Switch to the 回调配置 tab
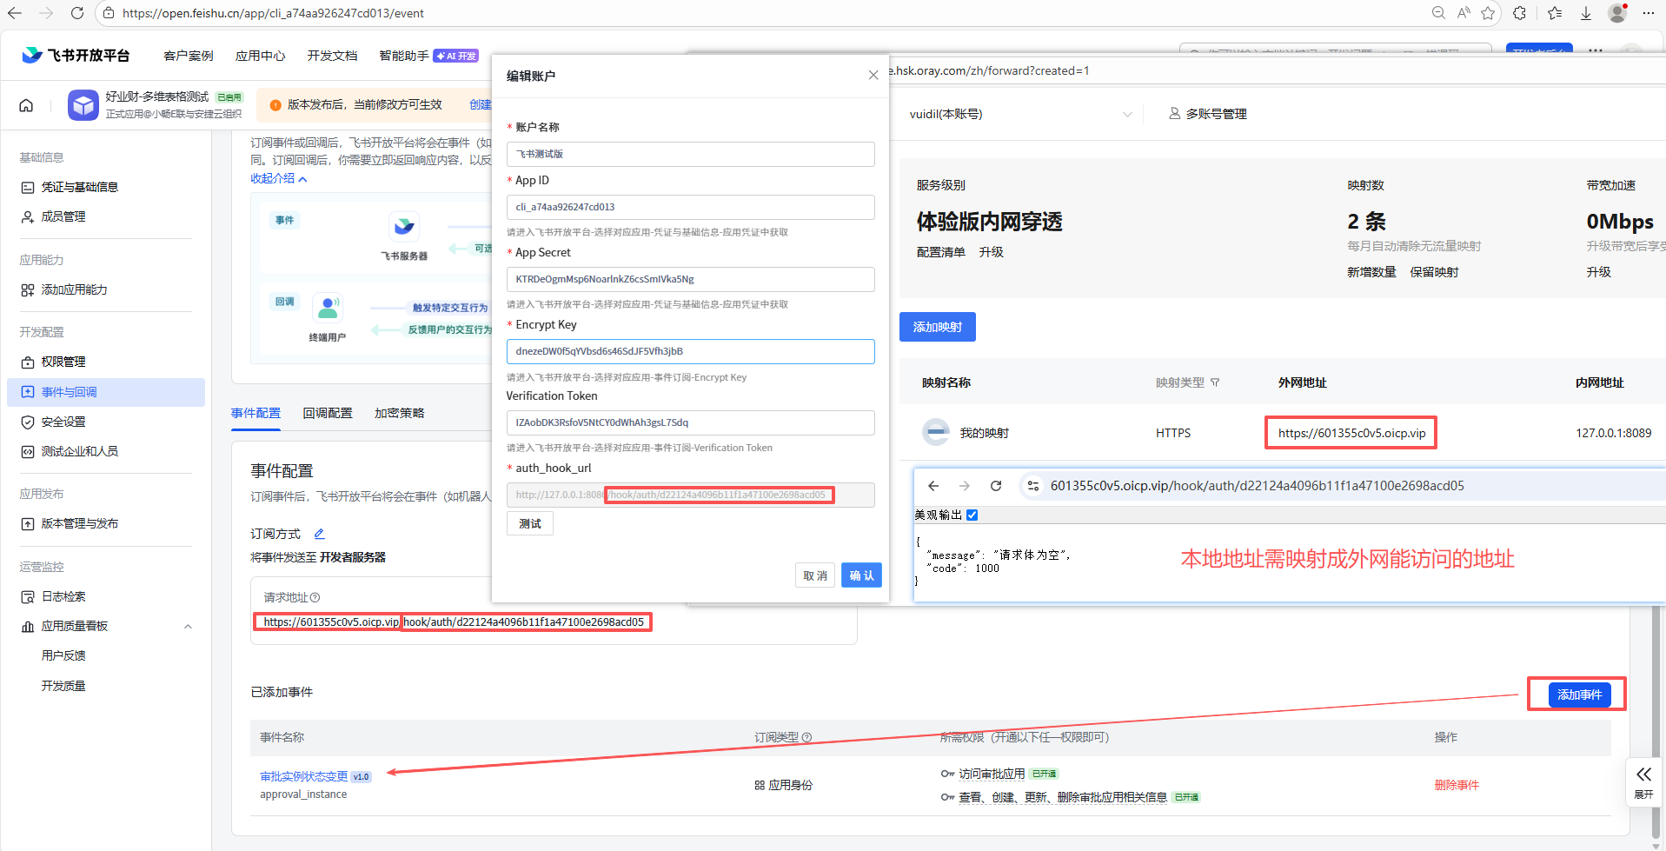The height and width of the screenshot is (851, 1666). click(328, 413)
